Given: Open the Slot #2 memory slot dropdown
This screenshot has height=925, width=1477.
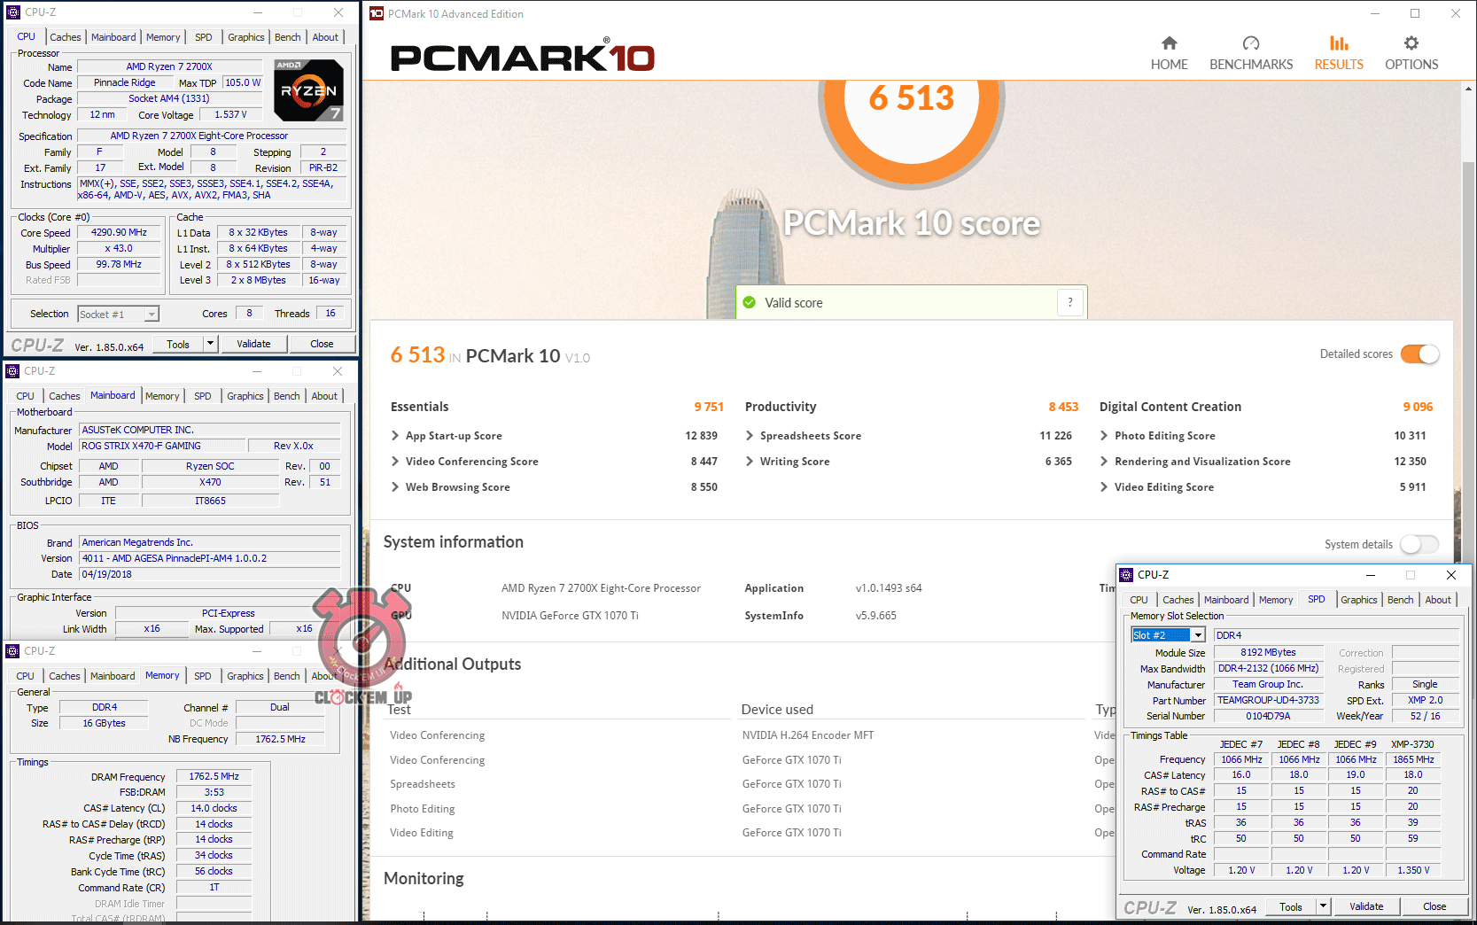Looking at the screenshot, I should click(1198, 635).
